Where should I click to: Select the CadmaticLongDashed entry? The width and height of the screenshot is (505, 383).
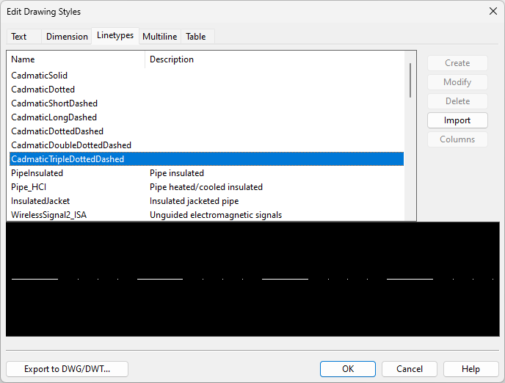coord(54,117)
